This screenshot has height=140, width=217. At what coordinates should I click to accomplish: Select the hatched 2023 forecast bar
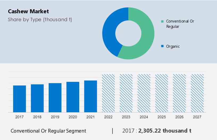pos(126,93)
